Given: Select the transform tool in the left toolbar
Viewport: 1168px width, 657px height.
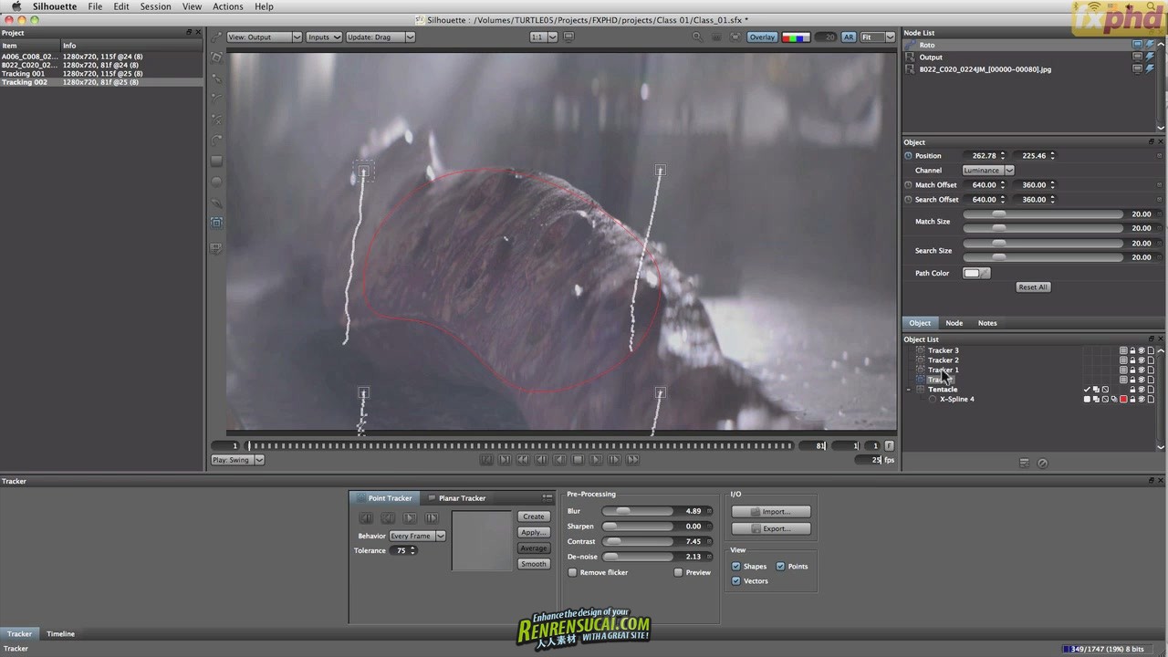Looking at the screenshot, I should (216, 57).
